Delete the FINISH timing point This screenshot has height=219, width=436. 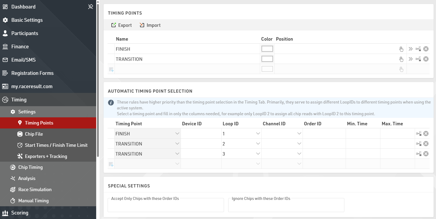pos(426,49)
